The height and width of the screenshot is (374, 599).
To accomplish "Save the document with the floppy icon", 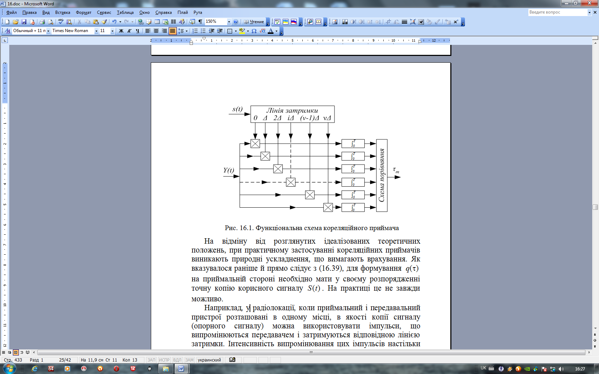I will pos(24,22).
